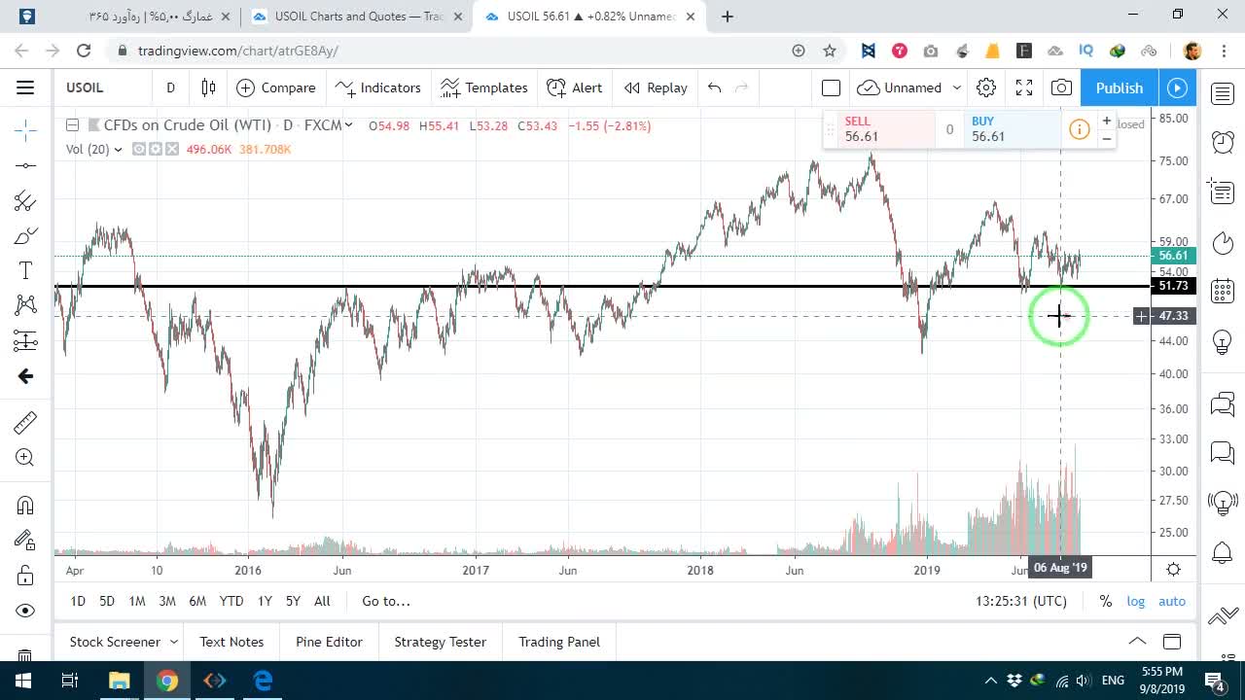Enter fullscreen mode on the chart
The image size is (1245, 700).
click(x=1024, y=87)
